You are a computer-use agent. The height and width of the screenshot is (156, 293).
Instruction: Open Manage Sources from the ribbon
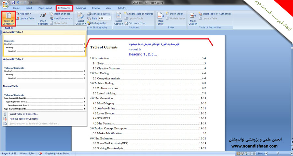coord(98,14)
